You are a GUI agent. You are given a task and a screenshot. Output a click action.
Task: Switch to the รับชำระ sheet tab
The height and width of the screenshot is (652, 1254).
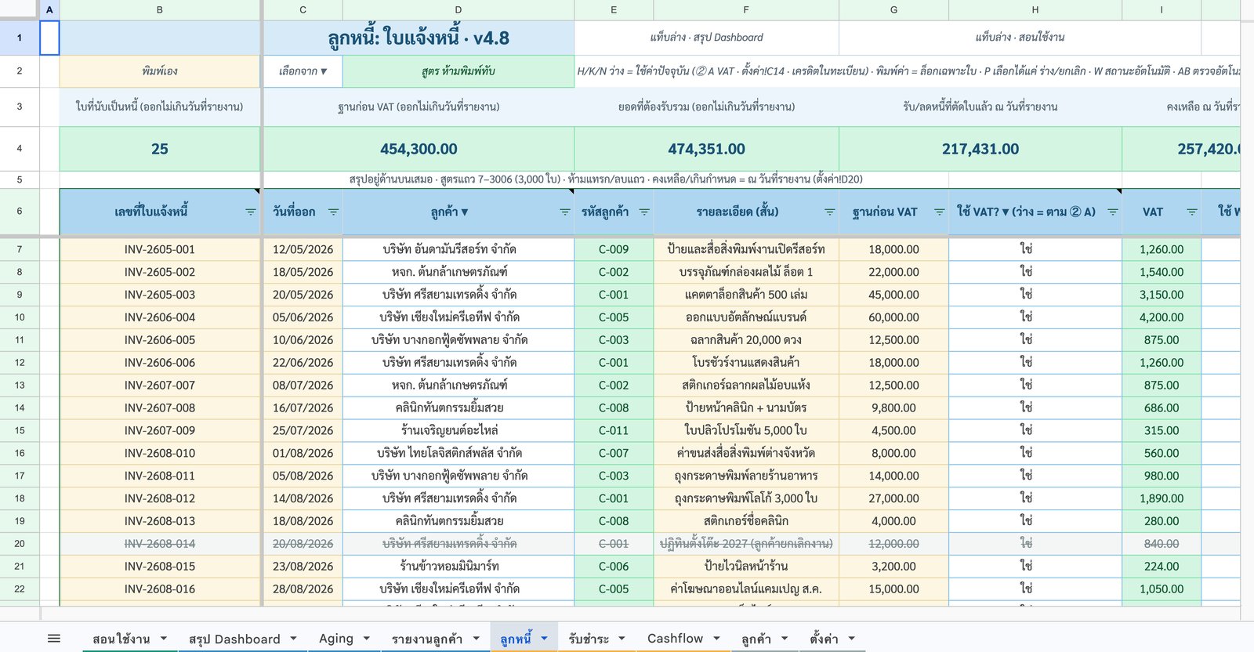click(x=589, y=639)
